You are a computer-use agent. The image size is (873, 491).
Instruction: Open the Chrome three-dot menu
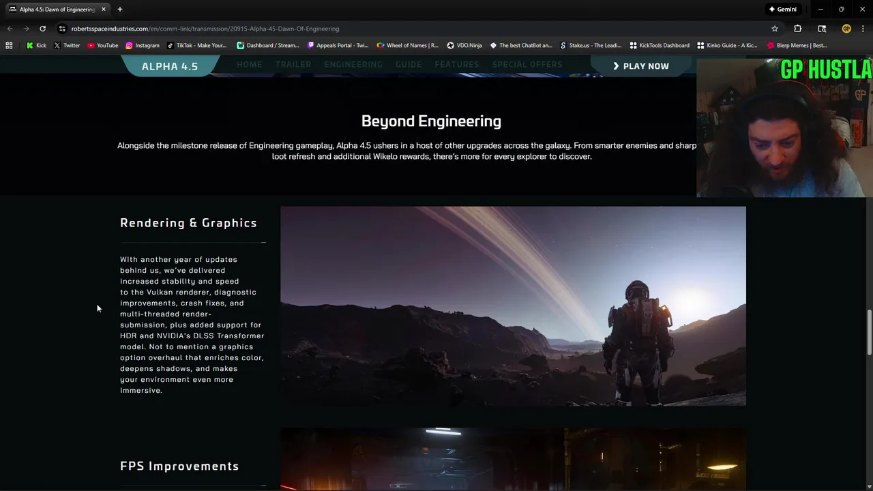pyautogui.click(x=863, y=29)
